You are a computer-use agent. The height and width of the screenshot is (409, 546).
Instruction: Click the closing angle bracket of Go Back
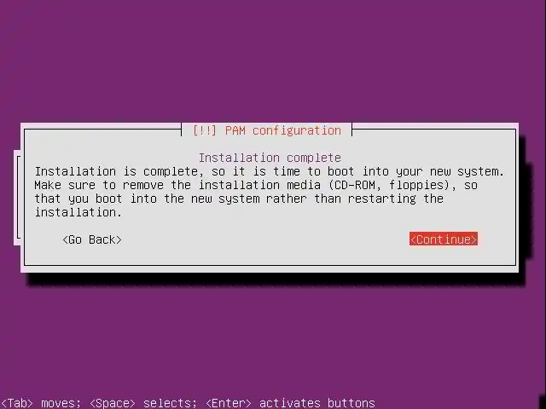point(119,239)
